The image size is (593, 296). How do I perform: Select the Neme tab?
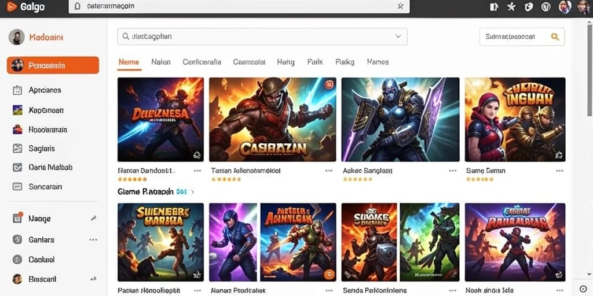click(129, 62)
